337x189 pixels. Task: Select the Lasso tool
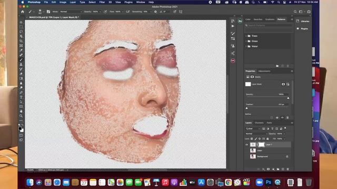pyautogui.click(x=21, y=31)
